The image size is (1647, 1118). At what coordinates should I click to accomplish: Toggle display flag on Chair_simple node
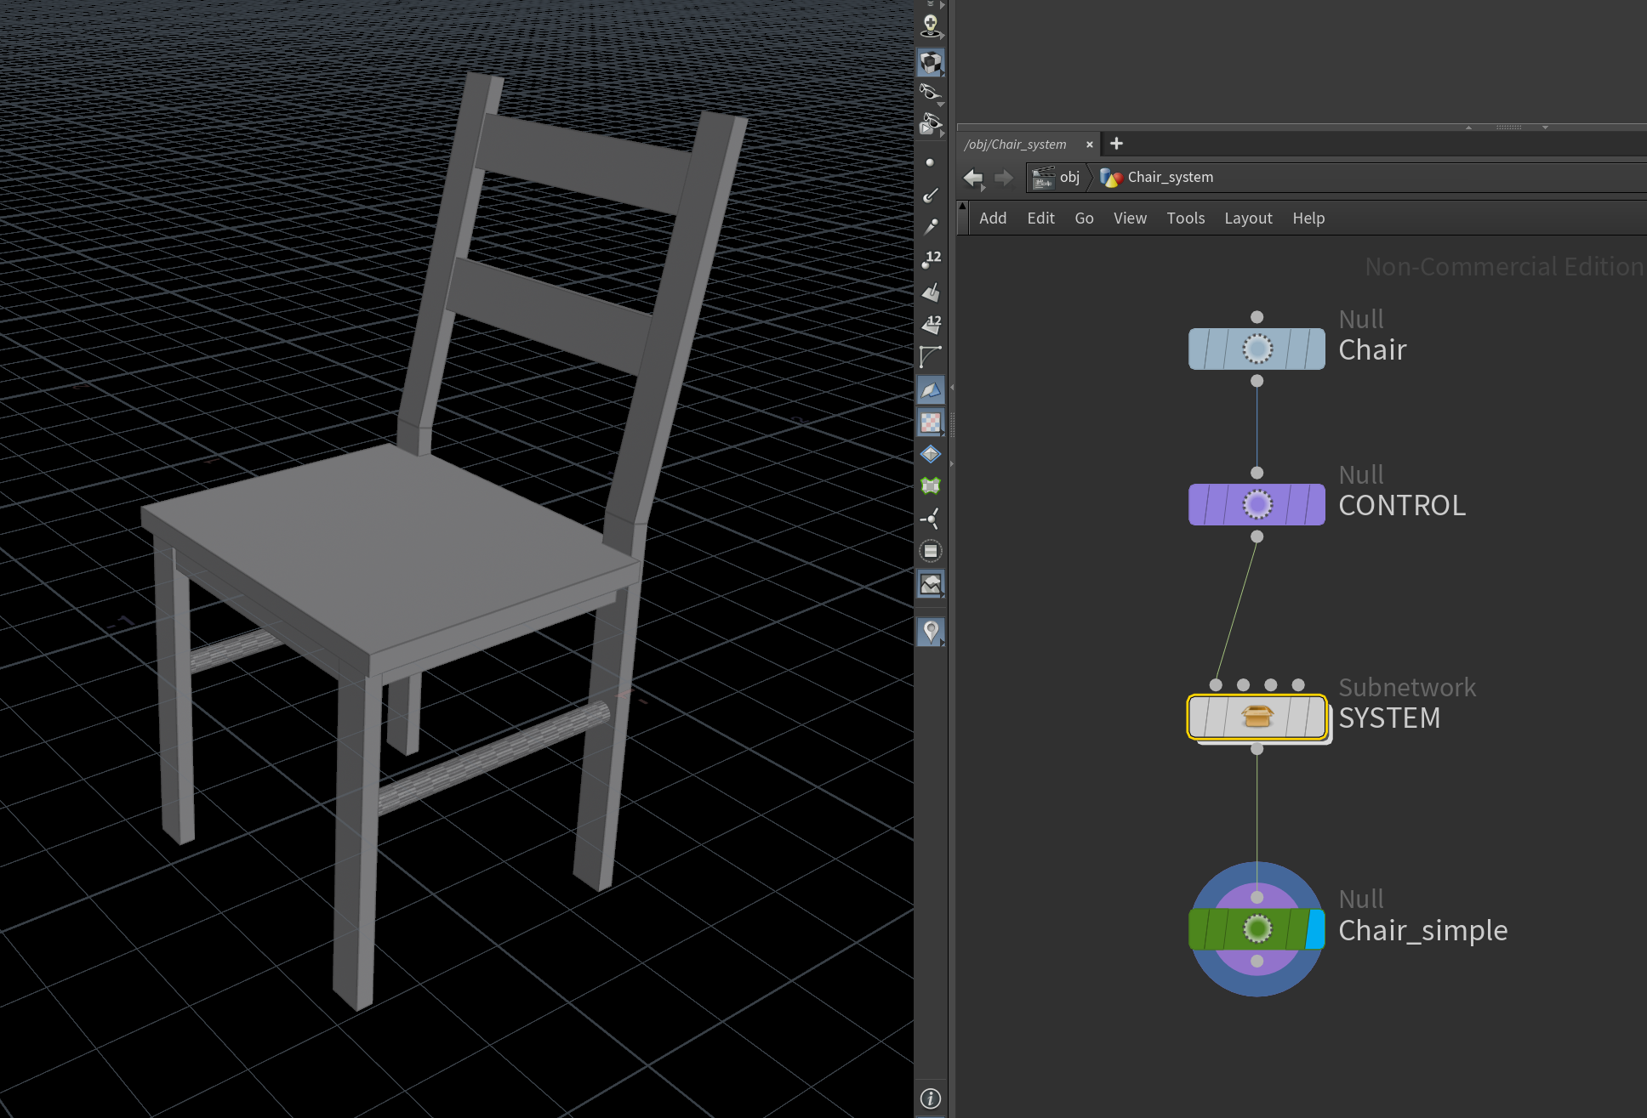(x=1315, y=928)
